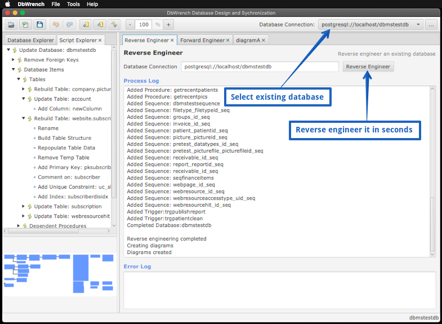Collapse the Update Database: dbmstestdb node
The width and height of the screenshot is (442, 324).
(8, 50)
